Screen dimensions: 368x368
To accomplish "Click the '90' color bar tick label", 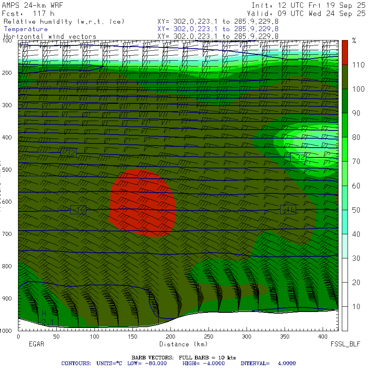I will 356,113.
